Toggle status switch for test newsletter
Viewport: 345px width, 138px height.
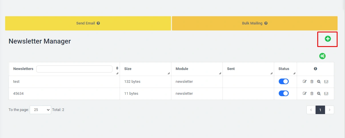click(x=284, y=82)
